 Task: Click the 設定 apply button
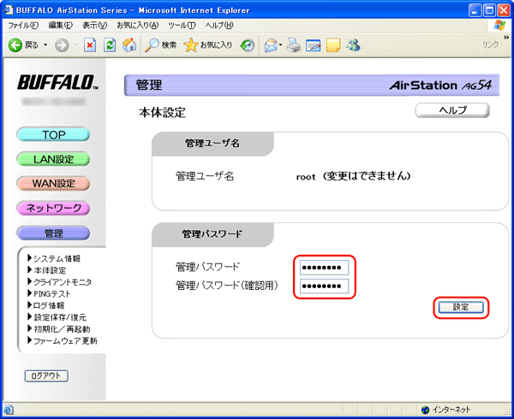point(460,307)
